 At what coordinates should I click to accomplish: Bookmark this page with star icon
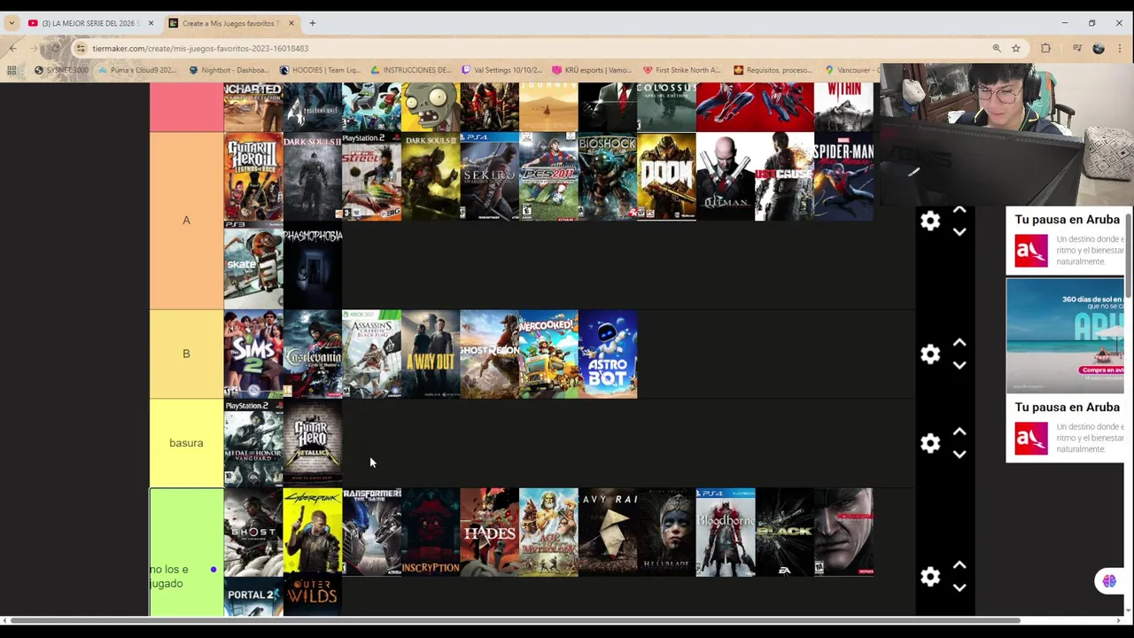(1016, 48)
